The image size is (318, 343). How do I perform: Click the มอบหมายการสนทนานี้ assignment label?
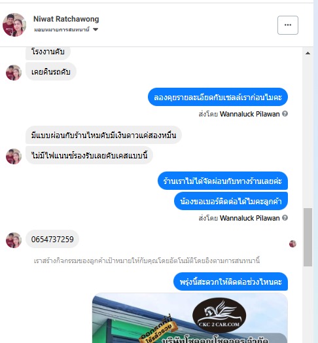[62, 29]
